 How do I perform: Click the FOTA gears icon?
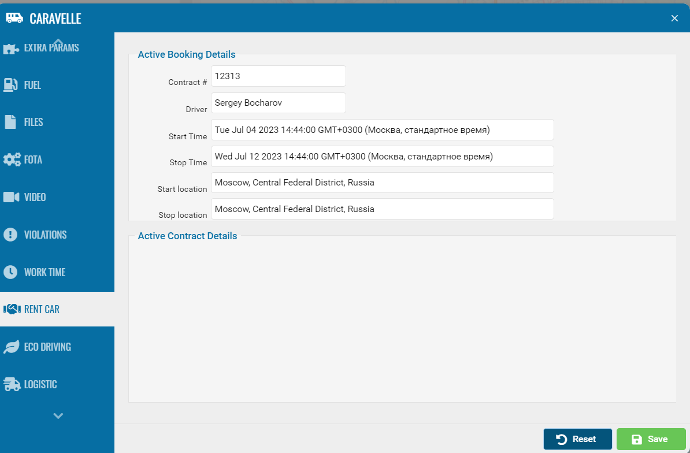[12, 159]
